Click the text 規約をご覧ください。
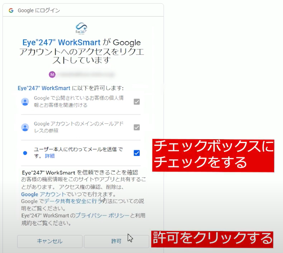This screenshot has height=253, width=283. [46, 223]
